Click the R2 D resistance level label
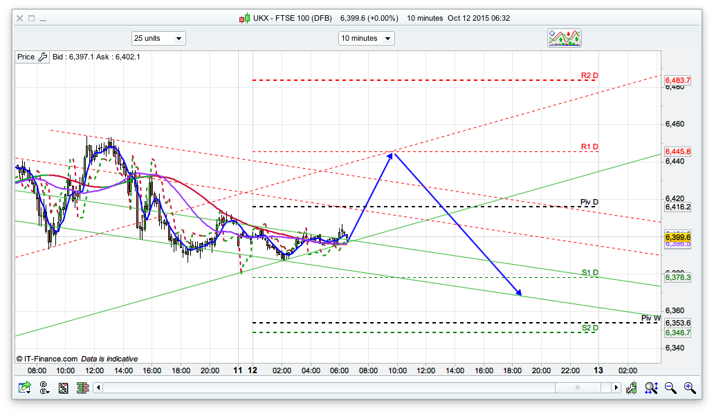 click(589, 75)
